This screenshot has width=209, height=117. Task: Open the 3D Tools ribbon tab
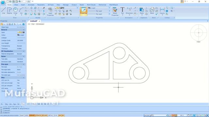tap(51, 5)
